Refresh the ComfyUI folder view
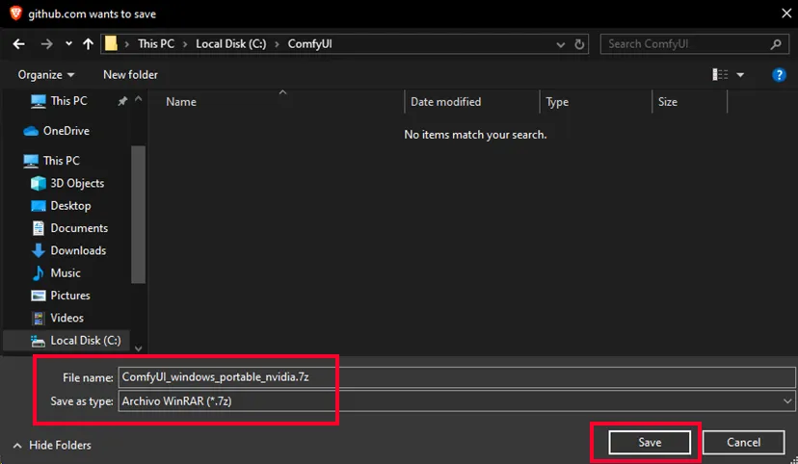 [x=579, y=44]
